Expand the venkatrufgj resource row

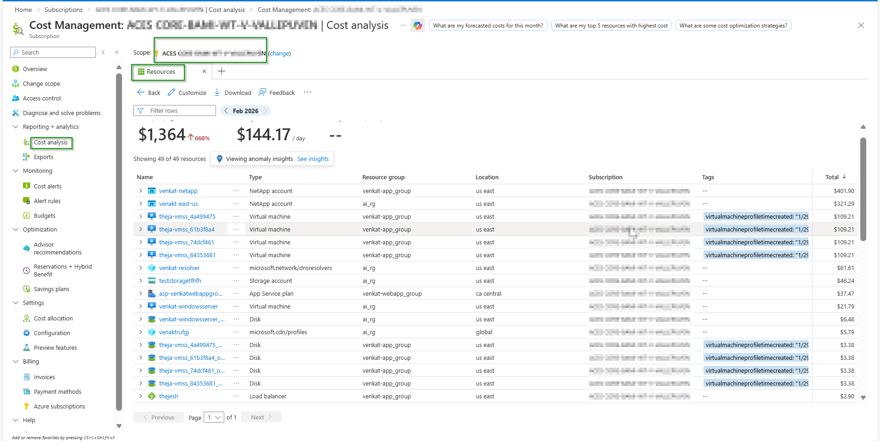pyautogui.click(x=141, y=332)
